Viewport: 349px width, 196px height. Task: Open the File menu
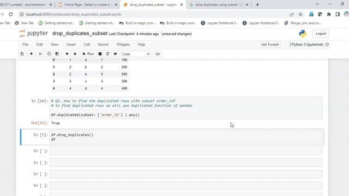pyautogui.click(x=25, y=45)
